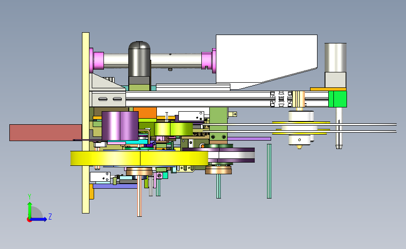The width and height of the screenshot is (406, 249).
Task: Pick the large yellow disc
Action: (x=139, y=158)
